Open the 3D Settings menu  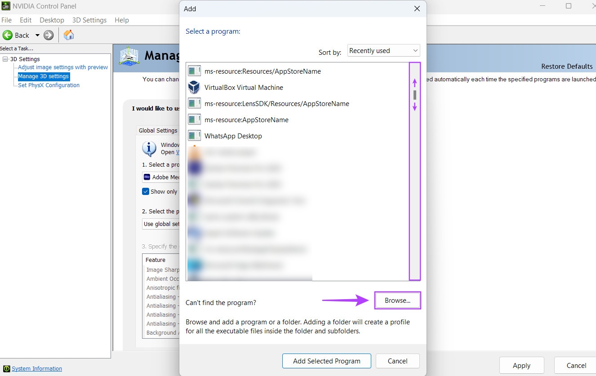pyautogui.click(x=89, y=20)
